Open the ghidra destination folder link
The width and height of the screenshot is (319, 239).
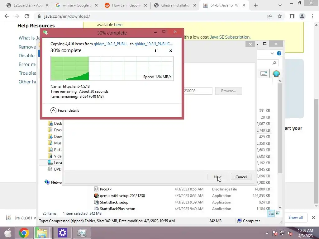tap(154, 44)
